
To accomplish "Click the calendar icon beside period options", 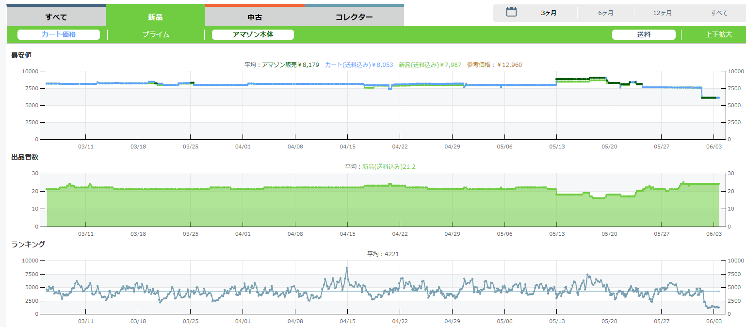I will coord(511,13).
